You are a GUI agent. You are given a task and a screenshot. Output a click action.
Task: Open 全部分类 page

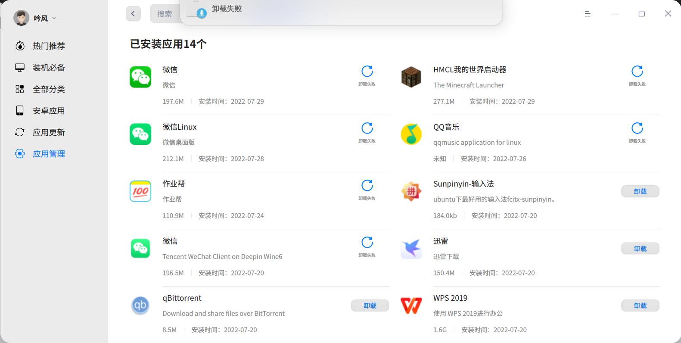click(49, 89)
